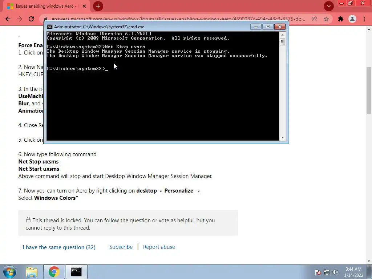The width and height of the screenshot is (372, 279).
Task: Click the Chrome window restore button
Action: click(x=351, y=3)
